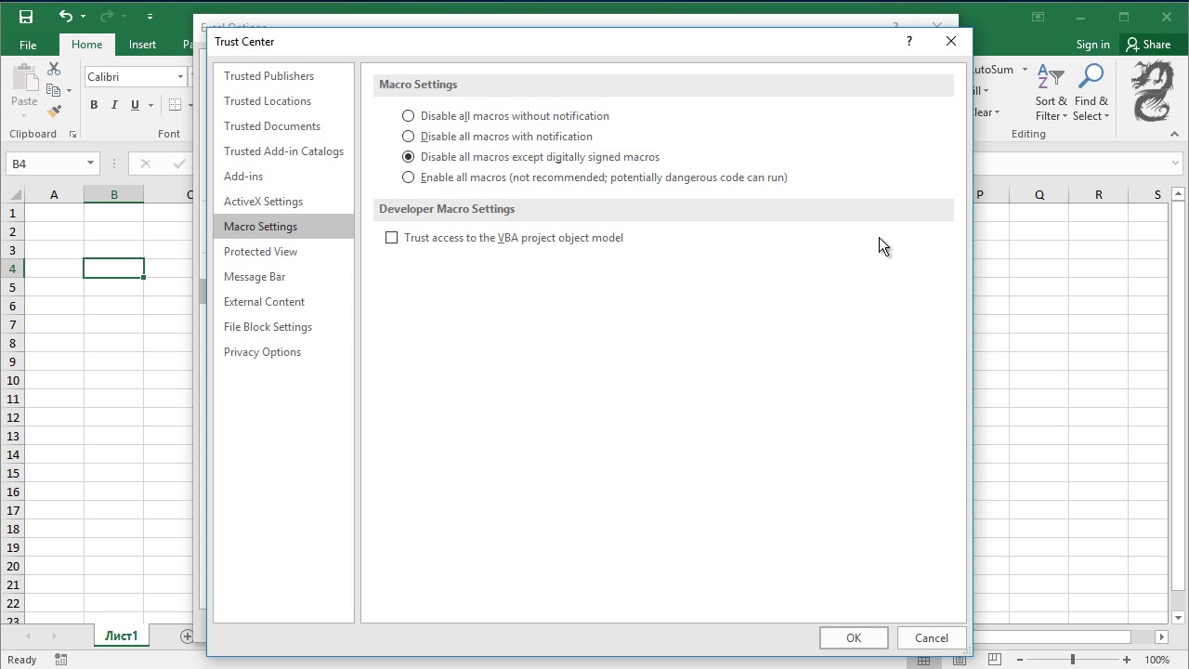Click the Format Painter brush icon
Image resolution: width=1189 pixels, height=669 pixels.
(54, 111)
